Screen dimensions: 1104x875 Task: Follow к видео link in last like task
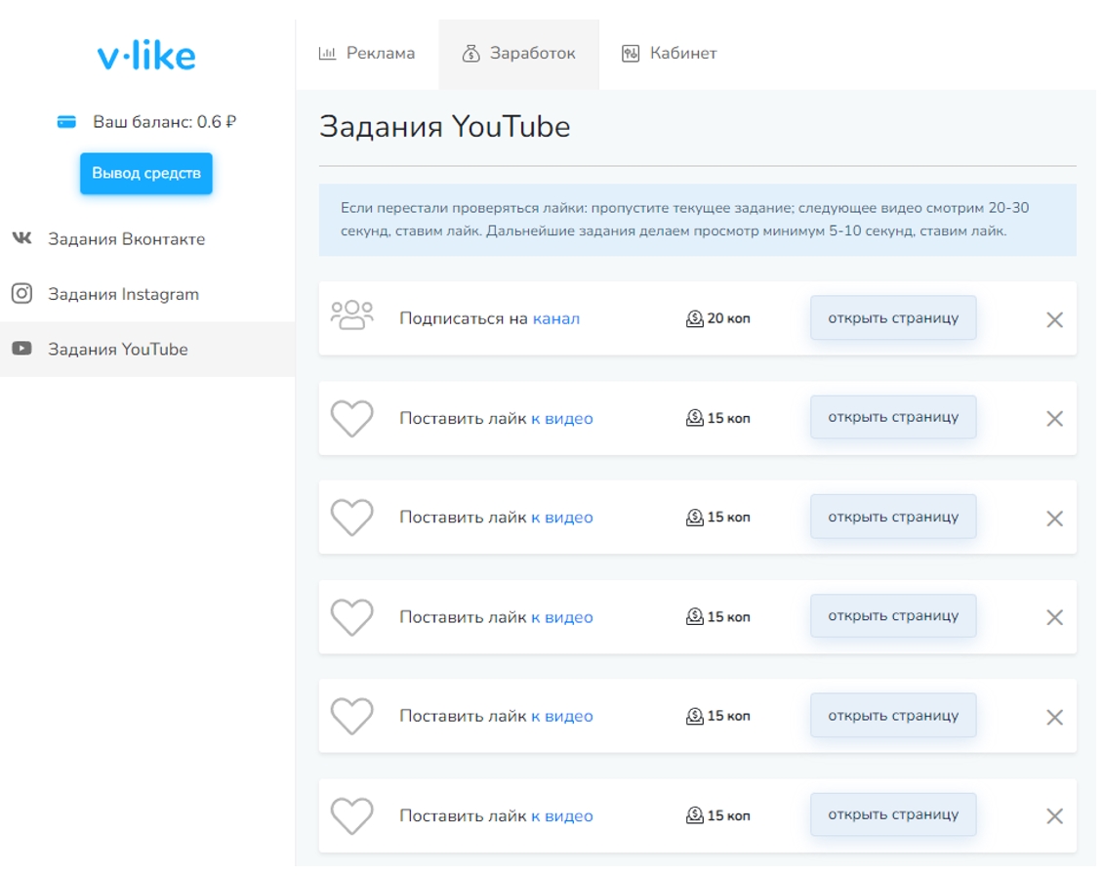[x=562, y=815]
